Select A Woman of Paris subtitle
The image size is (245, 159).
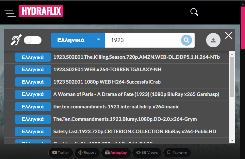coord(136,94)
